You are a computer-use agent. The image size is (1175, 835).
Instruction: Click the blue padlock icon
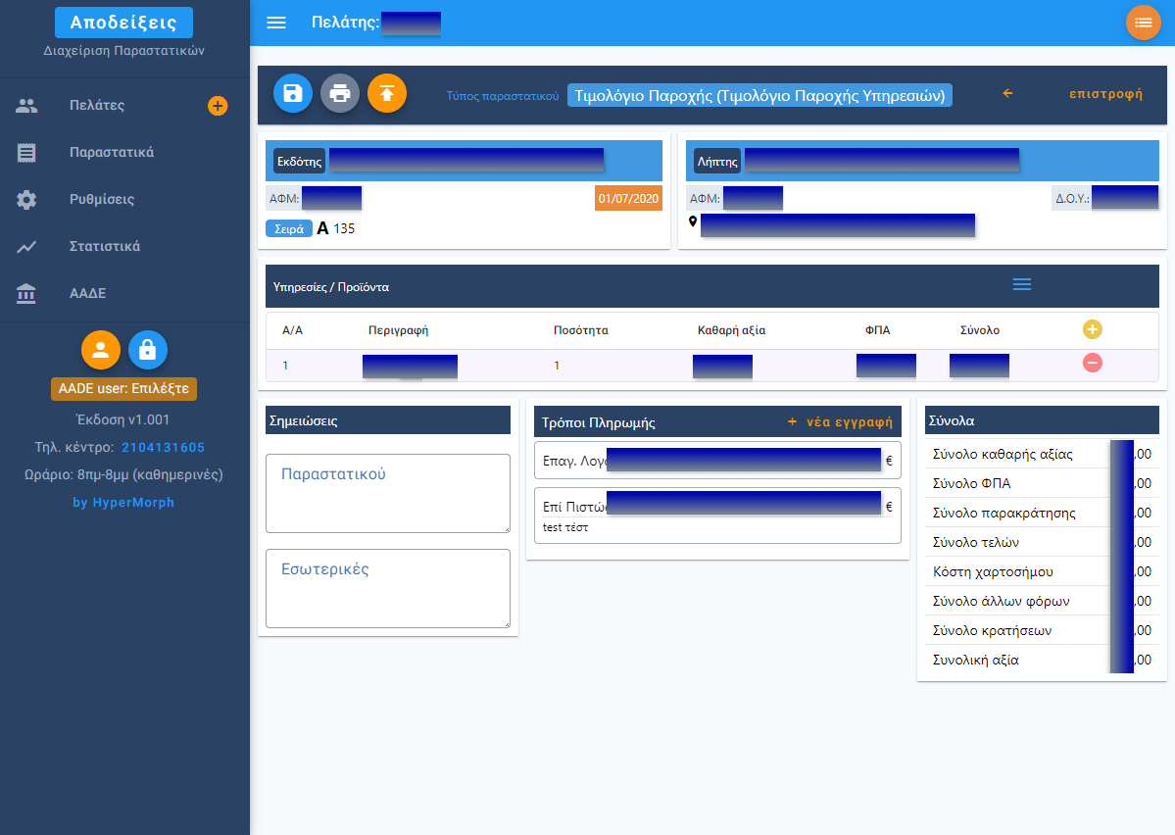(148, 349)
